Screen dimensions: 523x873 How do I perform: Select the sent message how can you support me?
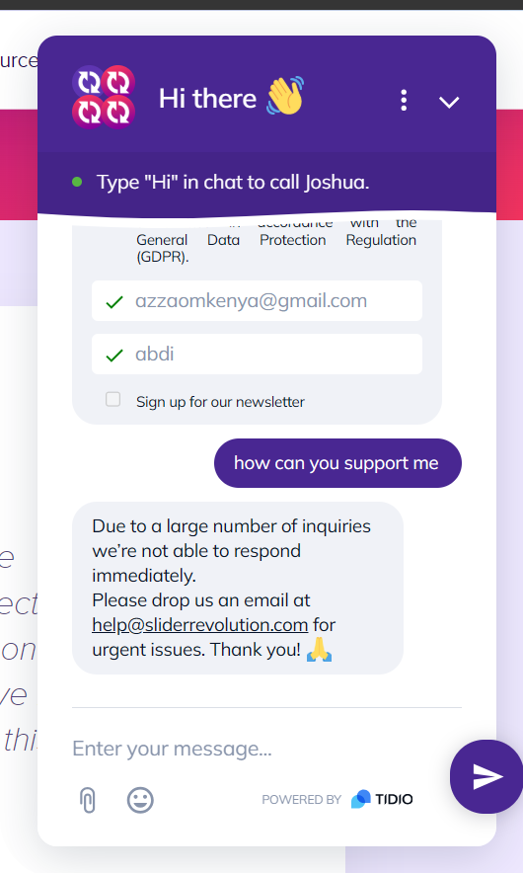[x=337, y=463]
